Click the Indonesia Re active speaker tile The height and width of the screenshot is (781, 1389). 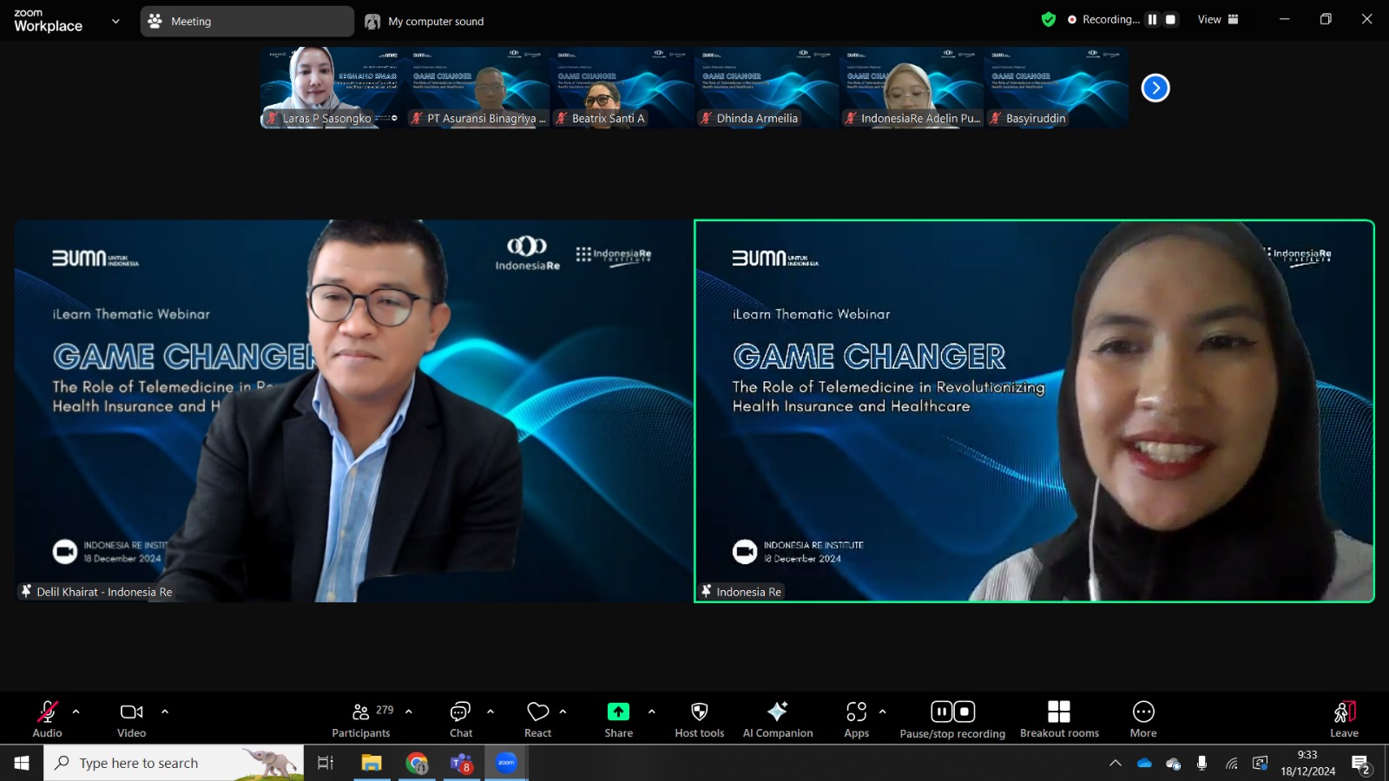(1034, 410)
